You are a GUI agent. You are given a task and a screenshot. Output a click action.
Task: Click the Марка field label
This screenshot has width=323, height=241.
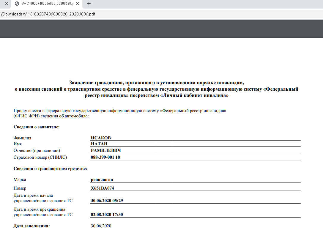pyautogui.click(x=20, y=179)
